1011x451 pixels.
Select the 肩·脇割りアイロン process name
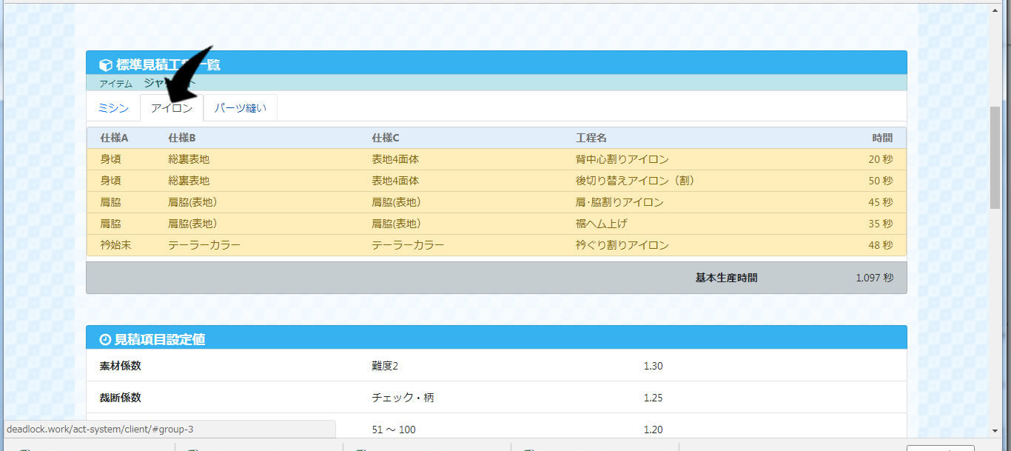click(x=619, y=202)
